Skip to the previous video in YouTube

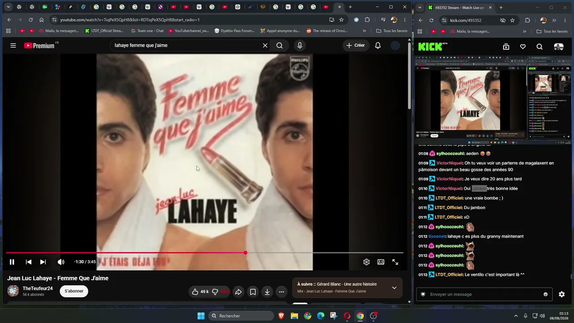tap(28, 262)
